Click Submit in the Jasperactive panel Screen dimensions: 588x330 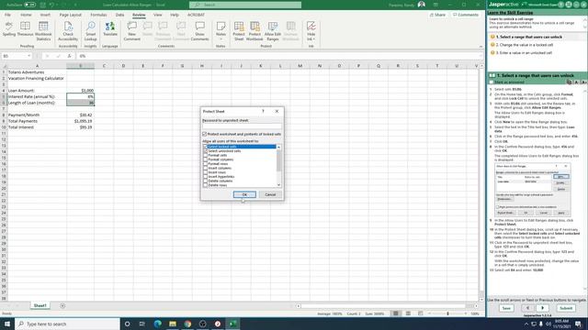[x=566, y=308]
